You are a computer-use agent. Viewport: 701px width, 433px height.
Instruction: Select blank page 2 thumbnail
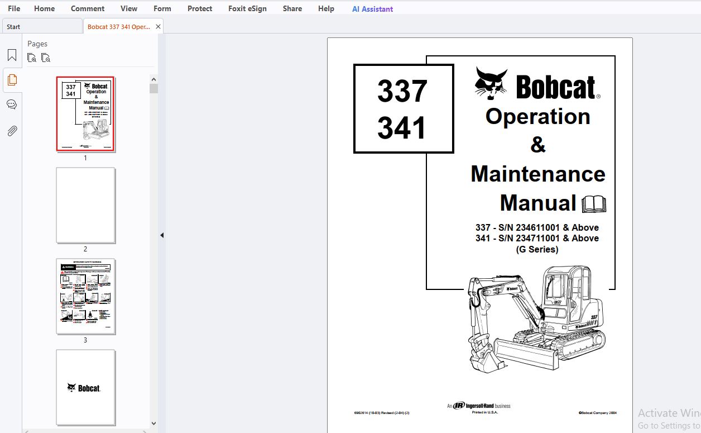click(85, 206)
